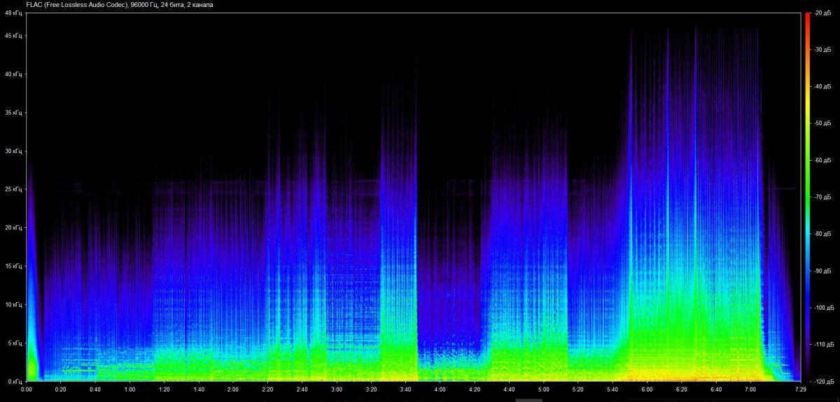This screenshot has height=402, width=840.
Task: Select the 7:29 end time label
Action: [x=800, y=389]
